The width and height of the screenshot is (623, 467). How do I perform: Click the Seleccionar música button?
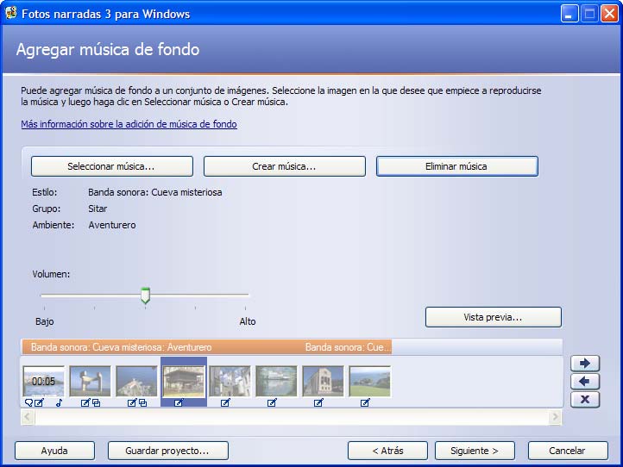[112, 166]
